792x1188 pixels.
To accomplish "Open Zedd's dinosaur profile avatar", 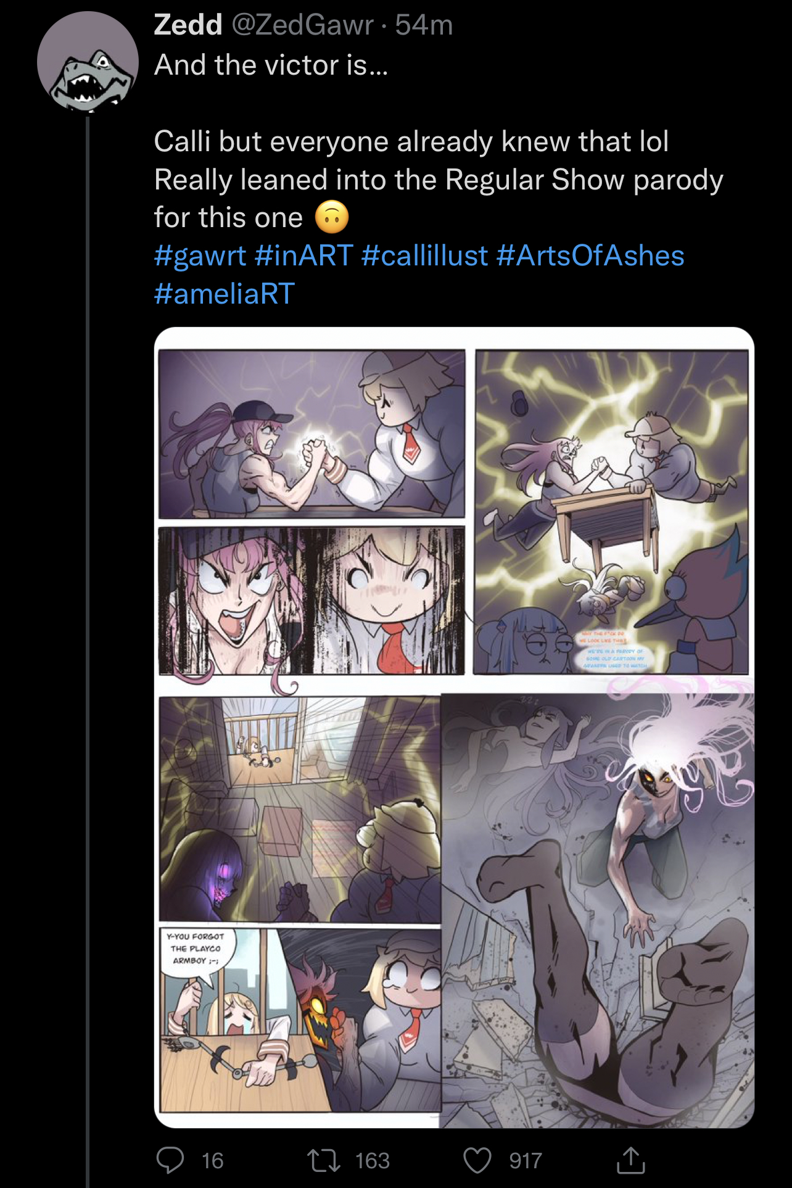I will tap(88, 62).
